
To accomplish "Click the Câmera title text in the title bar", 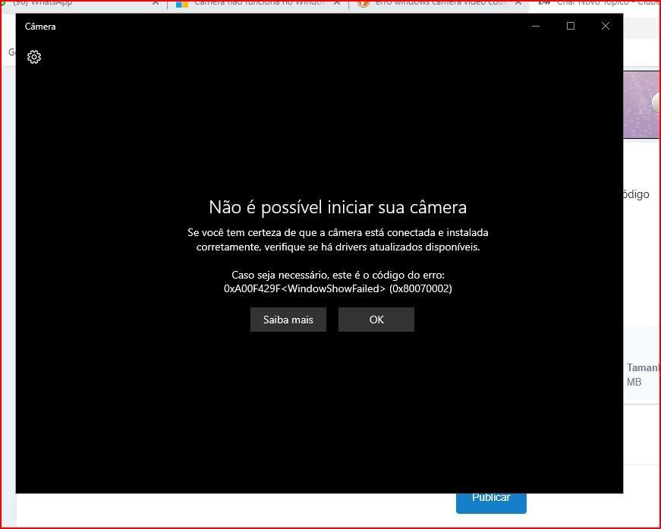I will (x=40, y=27).
